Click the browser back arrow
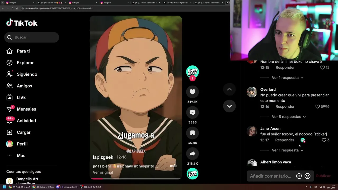Screen dimensions: 338x190 click(3, 8)
